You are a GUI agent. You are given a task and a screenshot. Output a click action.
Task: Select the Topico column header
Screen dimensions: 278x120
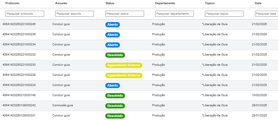[210, 3]
